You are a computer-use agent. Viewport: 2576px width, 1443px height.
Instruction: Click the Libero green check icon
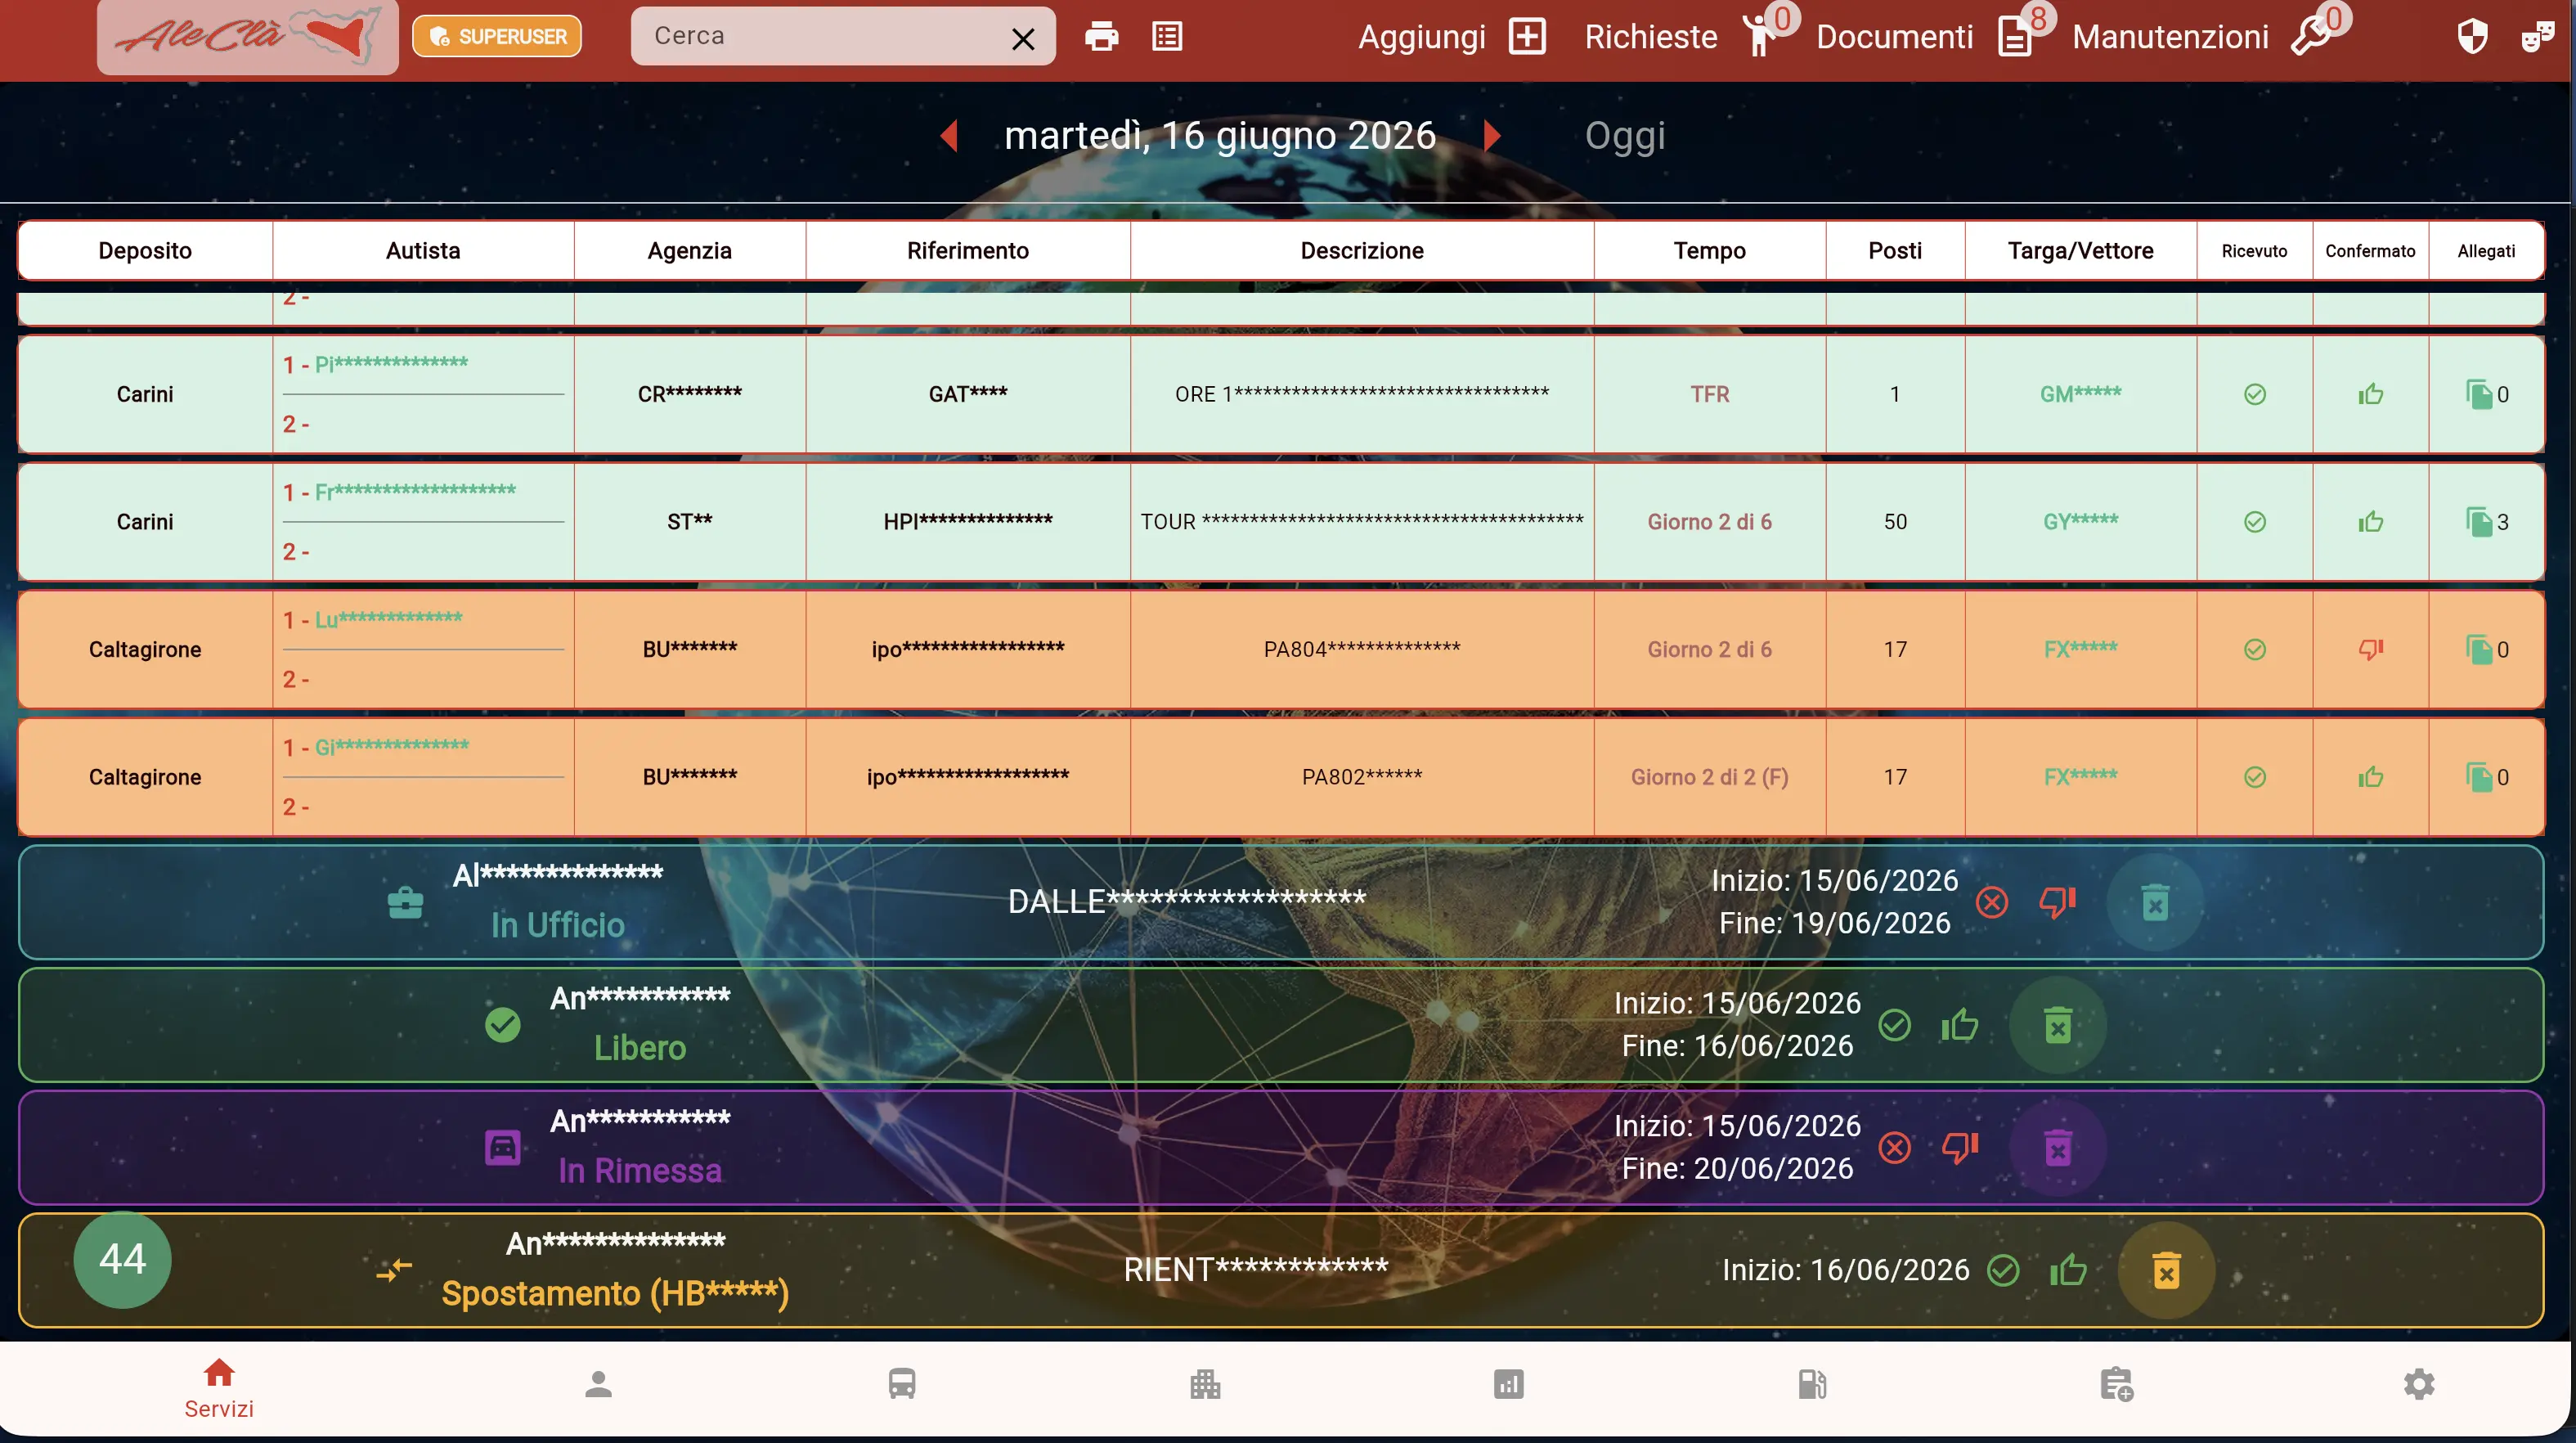pos(502,1025)
